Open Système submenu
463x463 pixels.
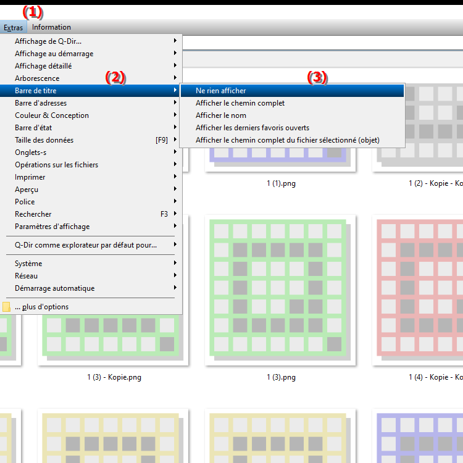click(x=91, y=264)
